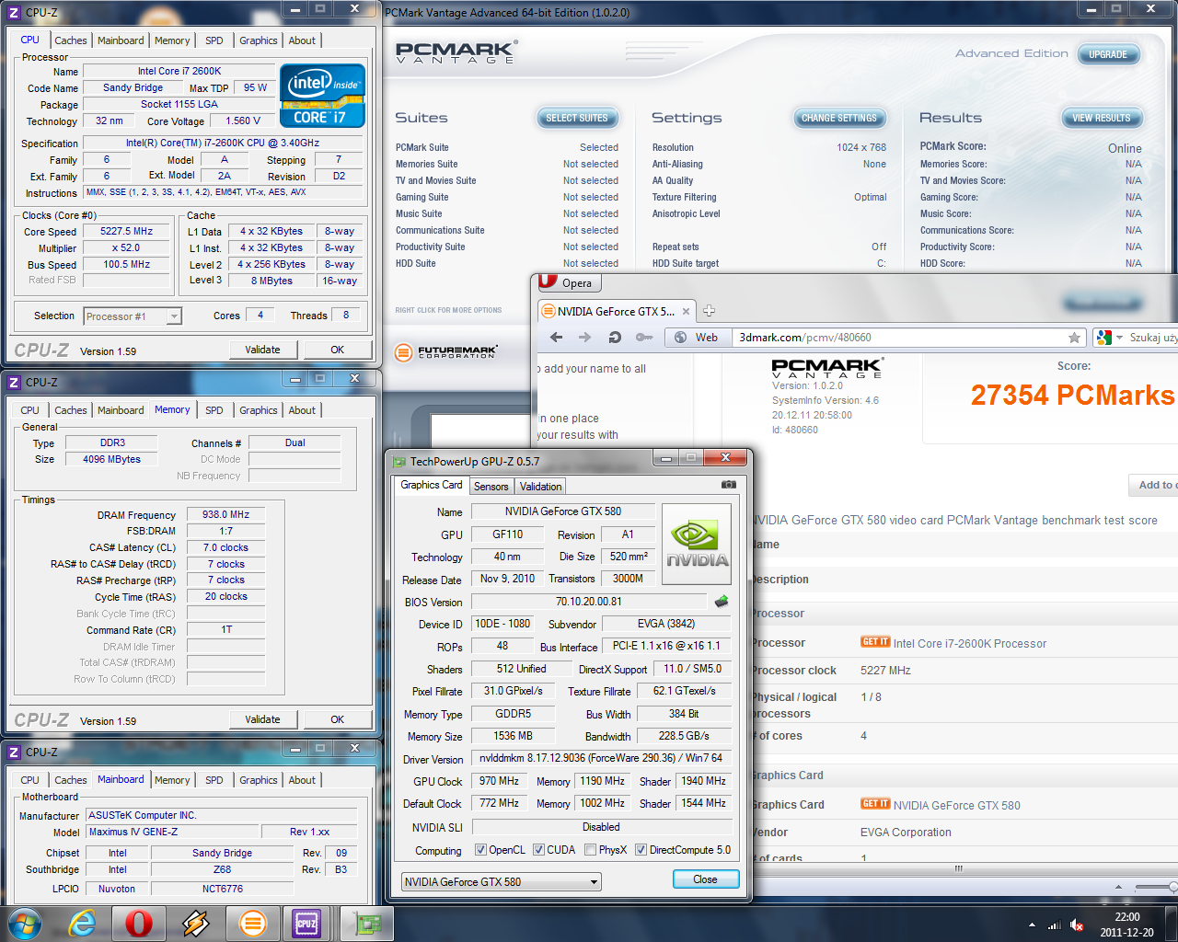Toggle the CUDA checkbox
Screen dimensions: 1178x942
click(538, 850)
